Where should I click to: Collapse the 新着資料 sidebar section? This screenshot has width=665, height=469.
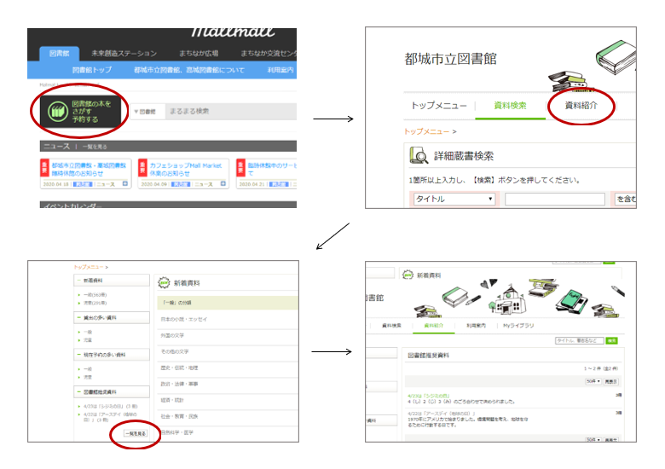point(111,281)
